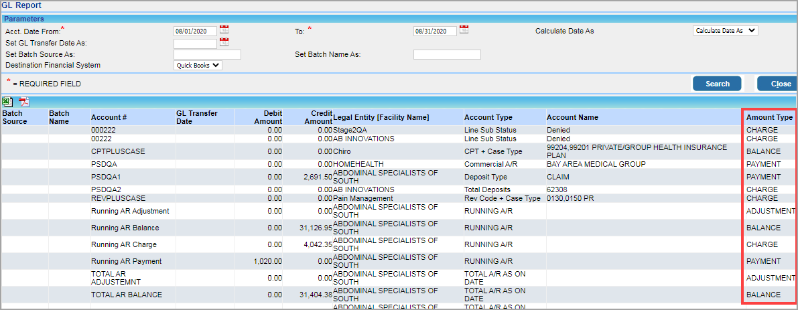This screenshot has width=798, height=310.
Task: Click Set GL Transfer Date As field
Action: point(196,44)
